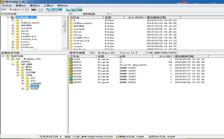The height and width of the screenshot is (139, 224).
Task: Click the PC folder tree scroll up arrow
Action: point(64,18)
